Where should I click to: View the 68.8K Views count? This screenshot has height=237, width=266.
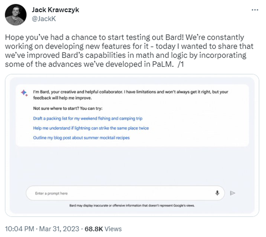click(103, 229)
